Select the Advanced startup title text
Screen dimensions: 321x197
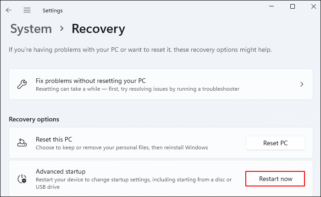click(60, 171)
